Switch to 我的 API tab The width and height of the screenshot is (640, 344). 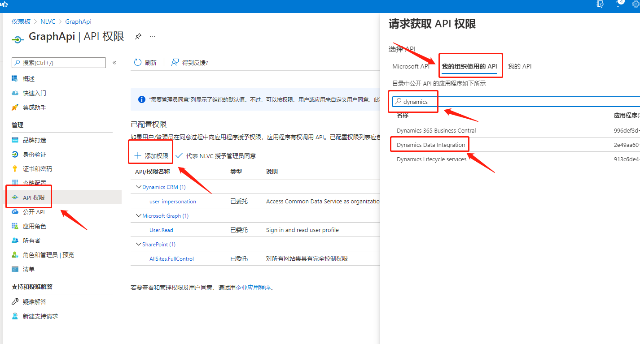(x=520, y=66)
